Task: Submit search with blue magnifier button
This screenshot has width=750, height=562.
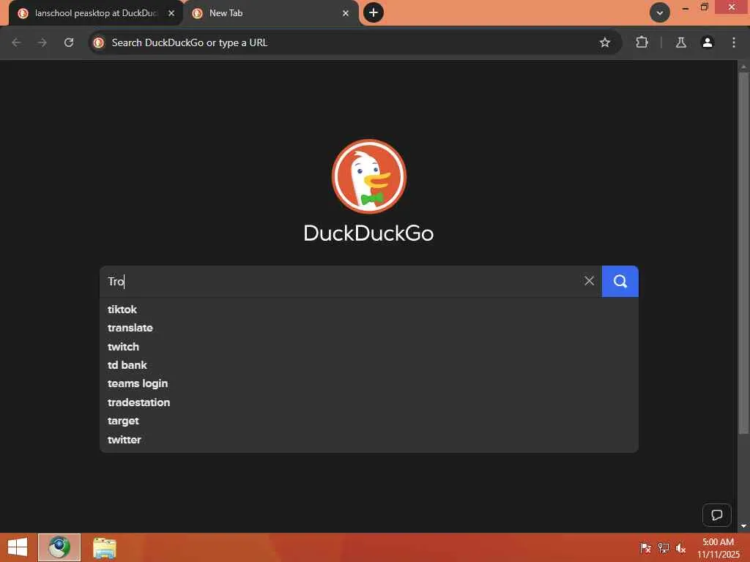Action: (620, 281)
